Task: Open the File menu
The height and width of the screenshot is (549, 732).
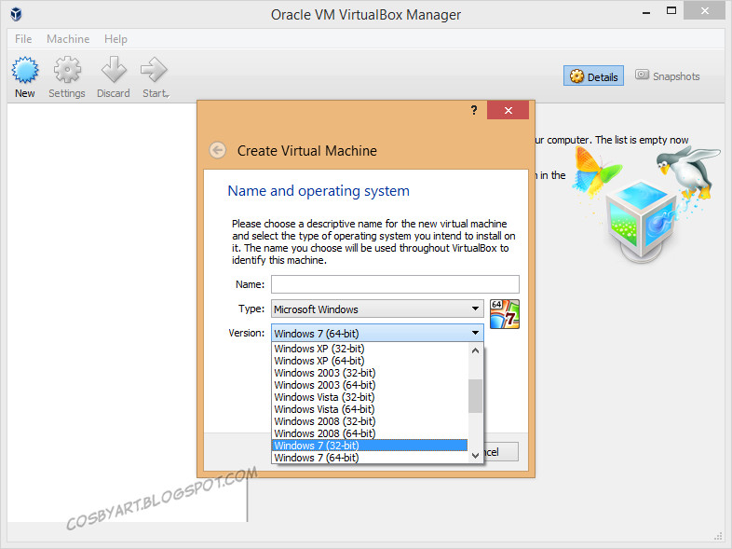Action: pyautogui.click(x=23, y=39)
